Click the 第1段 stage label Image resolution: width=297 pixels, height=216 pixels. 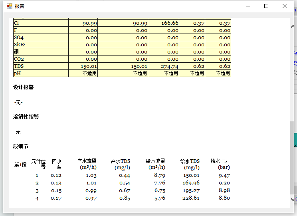20,164
